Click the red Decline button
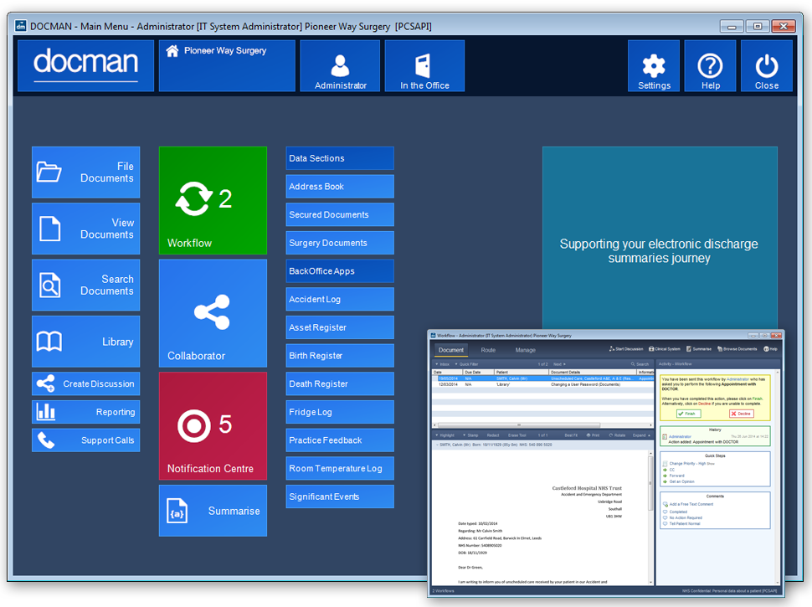812x607 pixels. click(741, 414)
